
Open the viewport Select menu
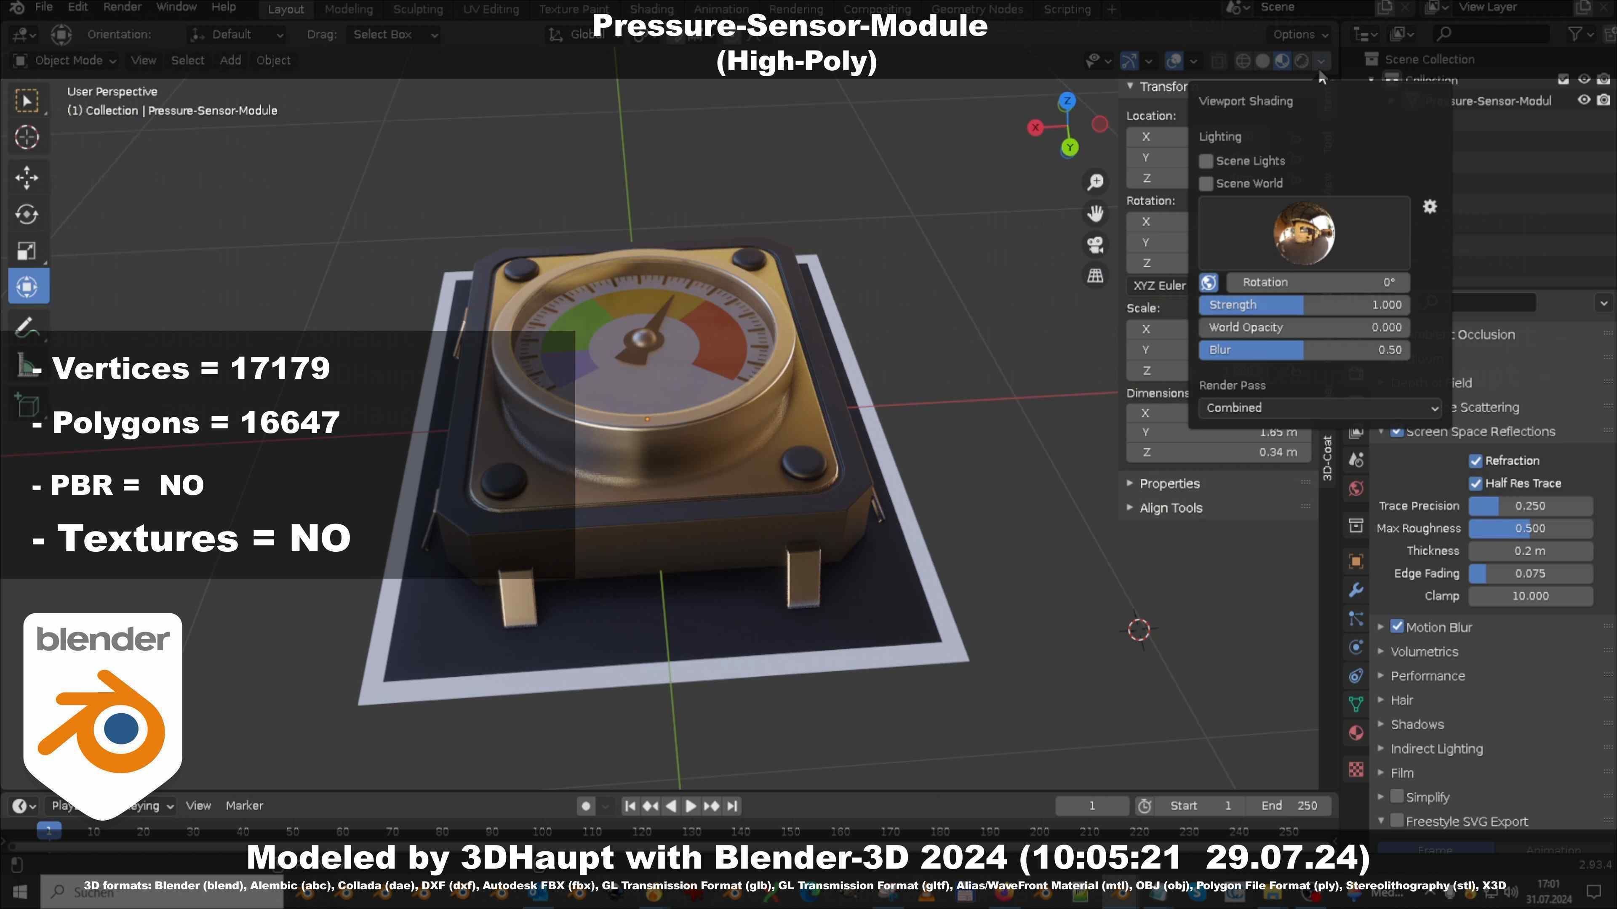click(x=188, y=60)
